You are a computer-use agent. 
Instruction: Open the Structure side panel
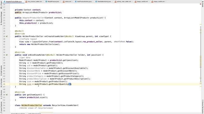point(1,94)
